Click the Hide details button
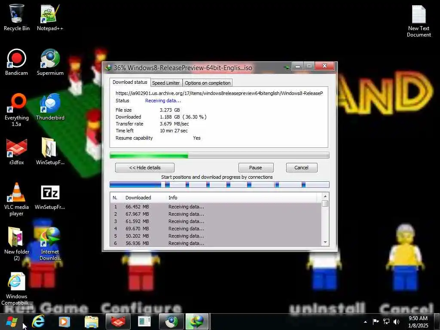Viewport: 440px width, 330px height. pyautogui.click(x=145, y=168)
